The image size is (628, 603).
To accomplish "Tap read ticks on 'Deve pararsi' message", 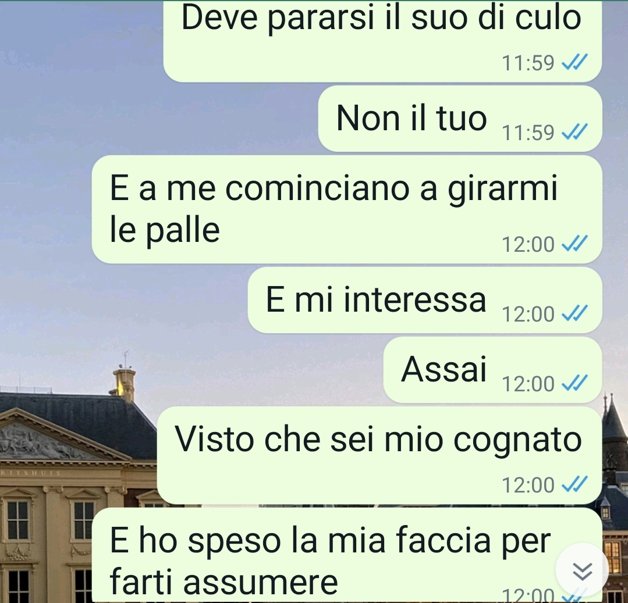I will pos(574,62).
